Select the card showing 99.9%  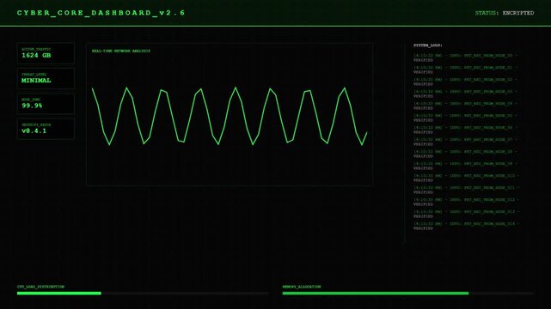tap(46, 104)
